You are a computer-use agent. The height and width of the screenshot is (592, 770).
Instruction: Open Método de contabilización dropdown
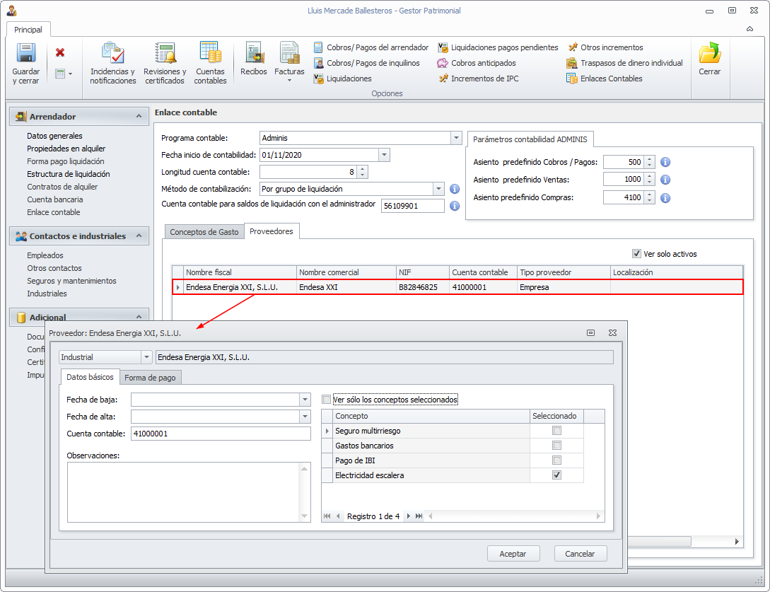click(x=438, y=189)
